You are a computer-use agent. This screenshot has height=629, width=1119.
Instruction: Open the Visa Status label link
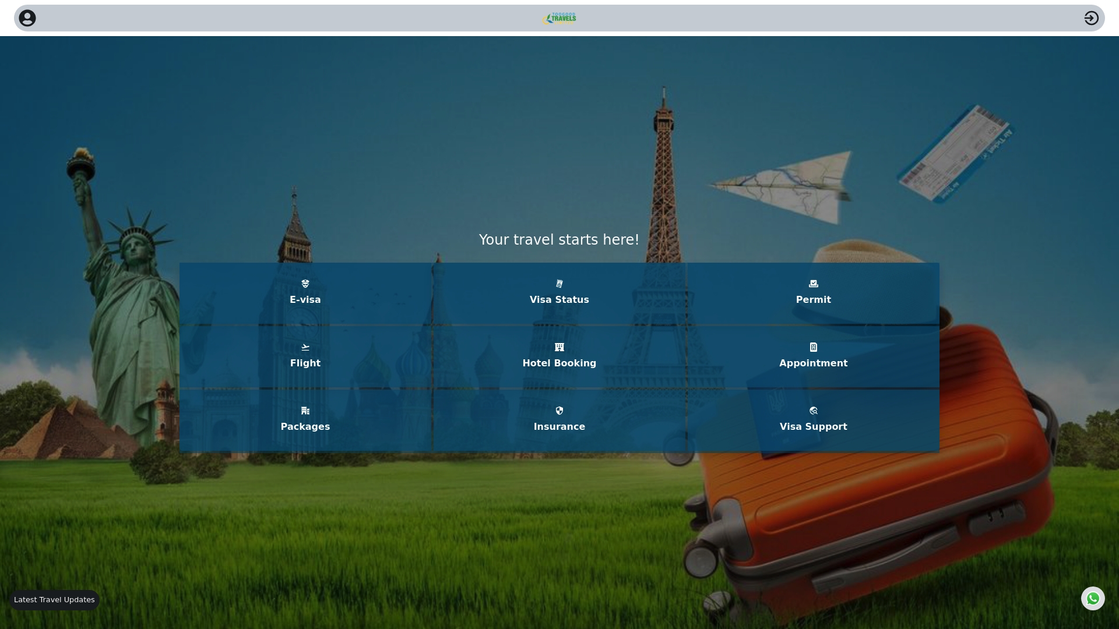point(559,300)
